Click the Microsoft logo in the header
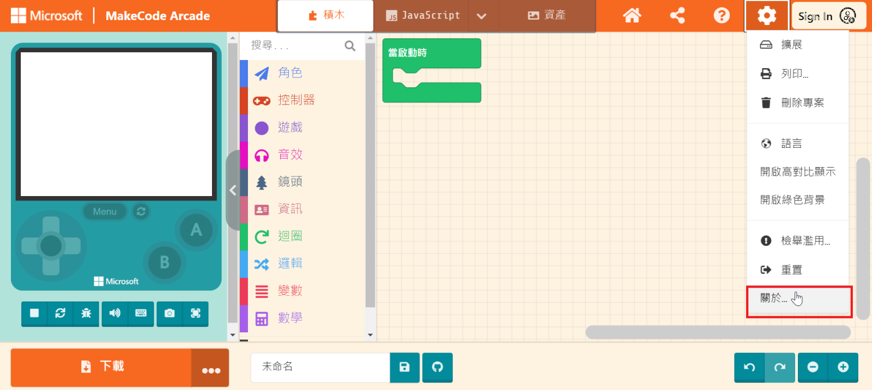Image resolution: width=872 pixels, height=390 pixels. (x=47, y=16)
